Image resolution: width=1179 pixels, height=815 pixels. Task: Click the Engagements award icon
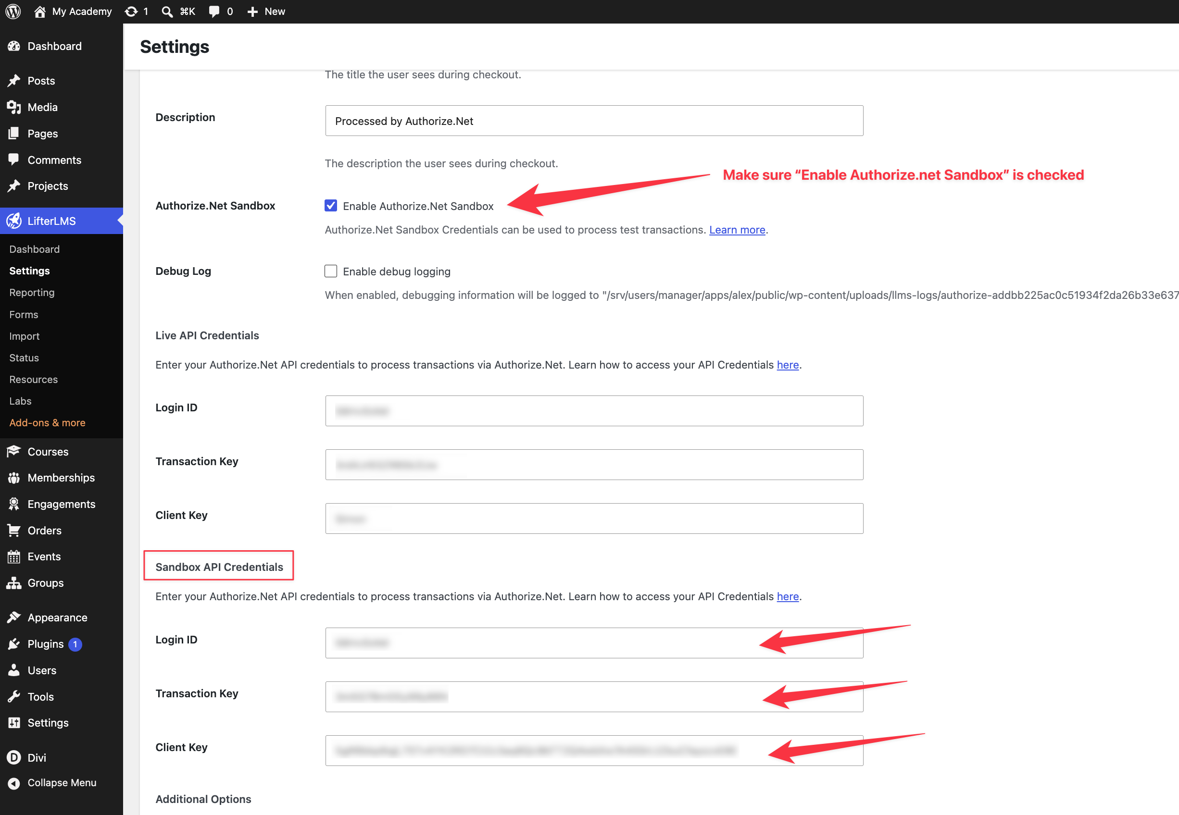click(x=14, y=504)
